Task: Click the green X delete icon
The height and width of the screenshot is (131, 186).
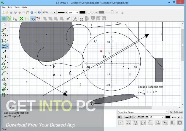Action: click(x=21, y=18)
